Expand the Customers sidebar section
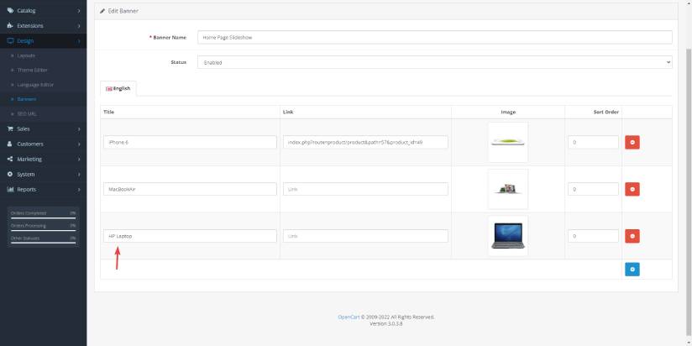Viewport: 692px width, 346px height. (43, 144)
